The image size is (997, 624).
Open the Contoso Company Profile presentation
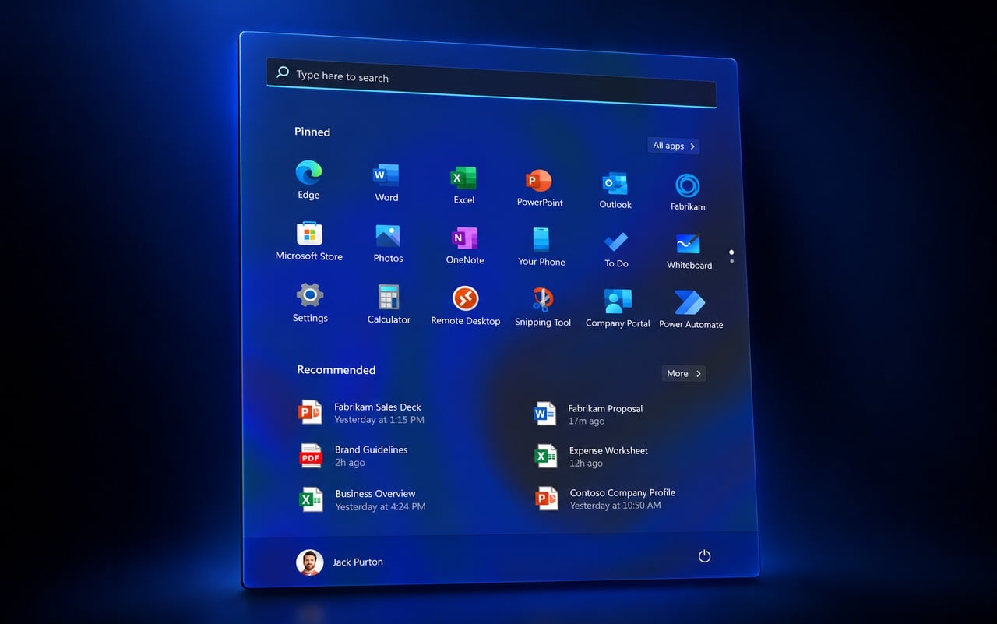click(x=605, y=499)
